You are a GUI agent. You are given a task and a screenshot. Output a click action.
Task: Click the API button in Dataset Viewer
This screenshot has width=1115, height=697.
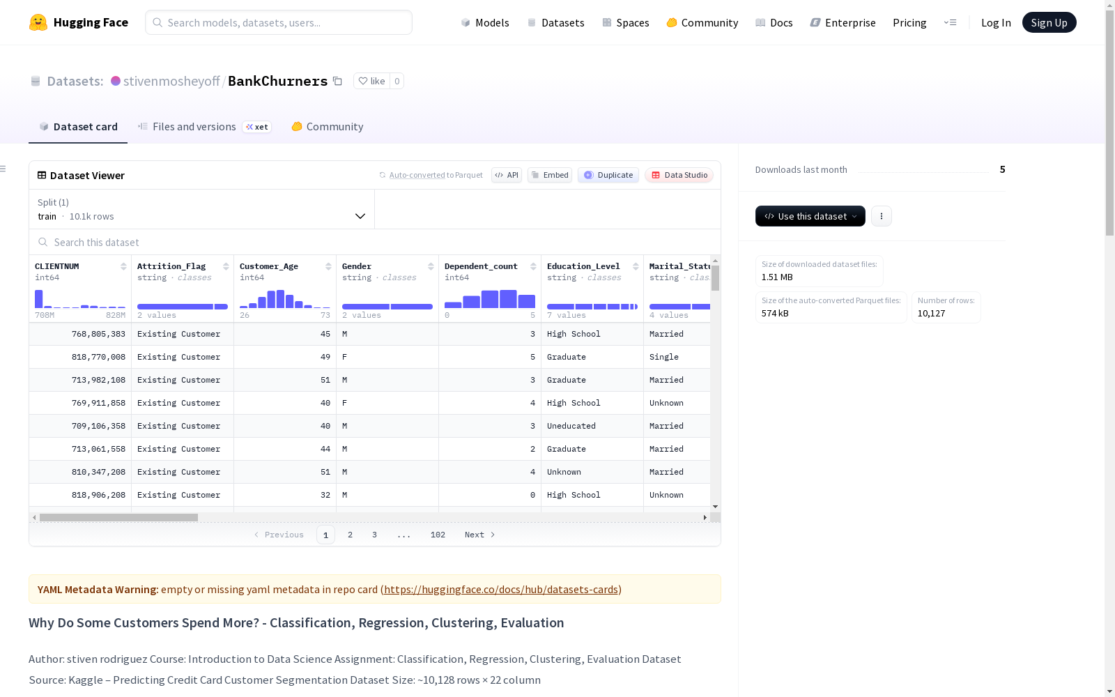point(507,175)
